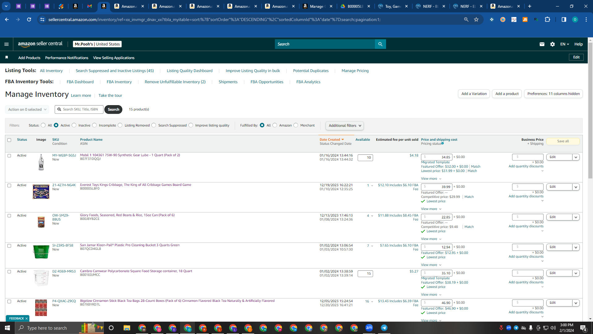Viewport: 593px width, 334px height.
Task: Go to FBA Inventory
Action: coord(119,82)
